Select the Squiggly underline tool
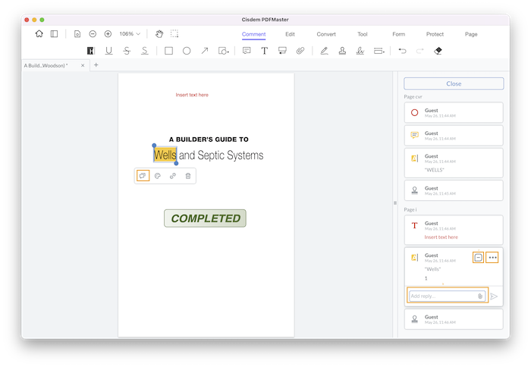Image resolution: width=531 pixels, height=367 pixels. click(145, 51)
